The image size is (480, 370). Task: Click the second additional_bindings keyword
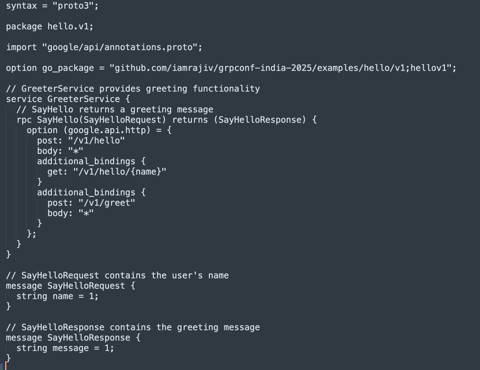[86, 192]
